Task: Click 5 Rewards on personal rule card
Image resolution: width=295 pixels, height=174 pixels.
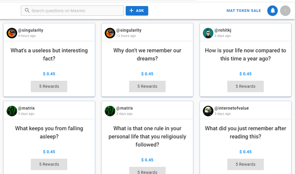Action: (147, 171)
